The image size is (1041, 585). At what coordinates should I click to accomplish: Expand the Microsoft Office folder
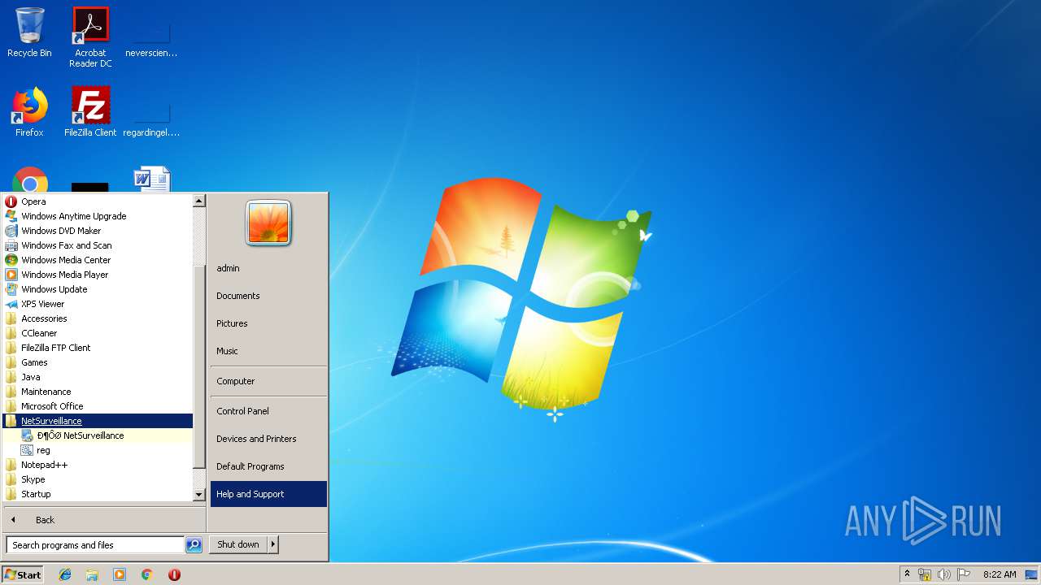point(98,406)
